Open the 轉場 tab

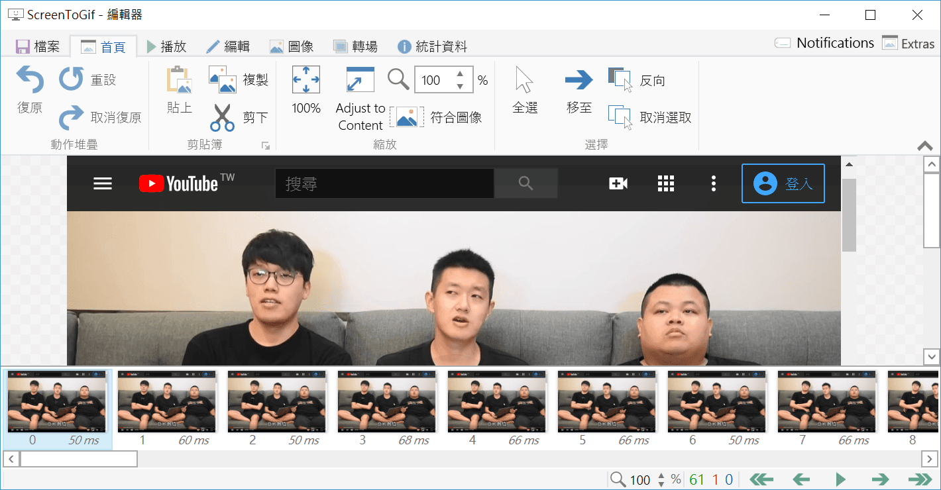click(355, 46)
